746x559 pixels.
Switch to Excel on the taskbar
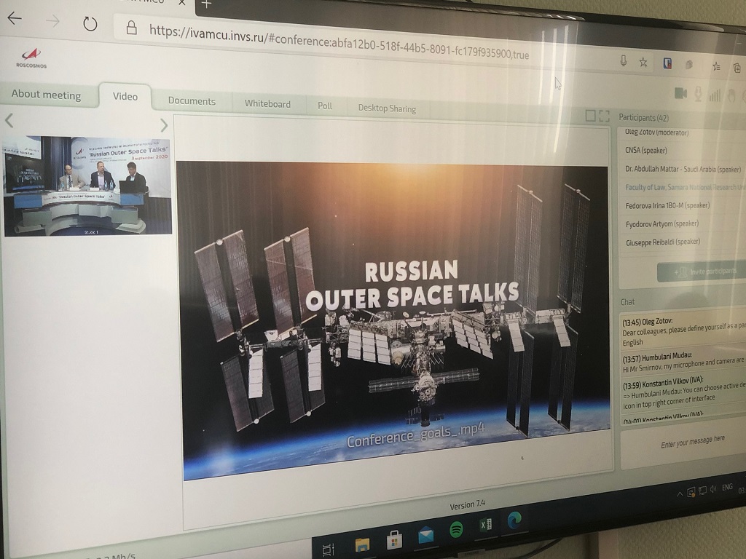pyautogui.click(x=486, y=524)
